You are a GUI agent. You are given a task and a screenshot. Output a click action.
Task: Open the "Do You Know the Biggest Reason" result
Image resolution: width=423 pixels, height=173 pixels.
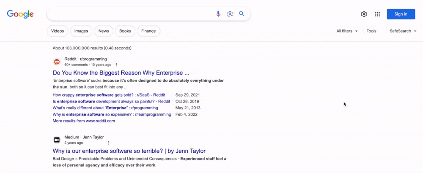[x=121, y=73]
